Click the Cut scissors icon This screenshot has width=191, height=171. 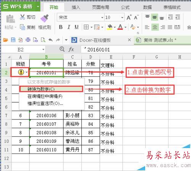point(23,17)
